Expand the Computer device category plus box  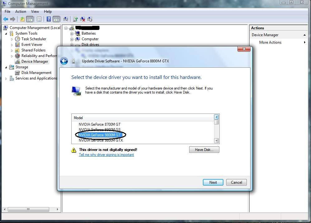coord(72,39)
